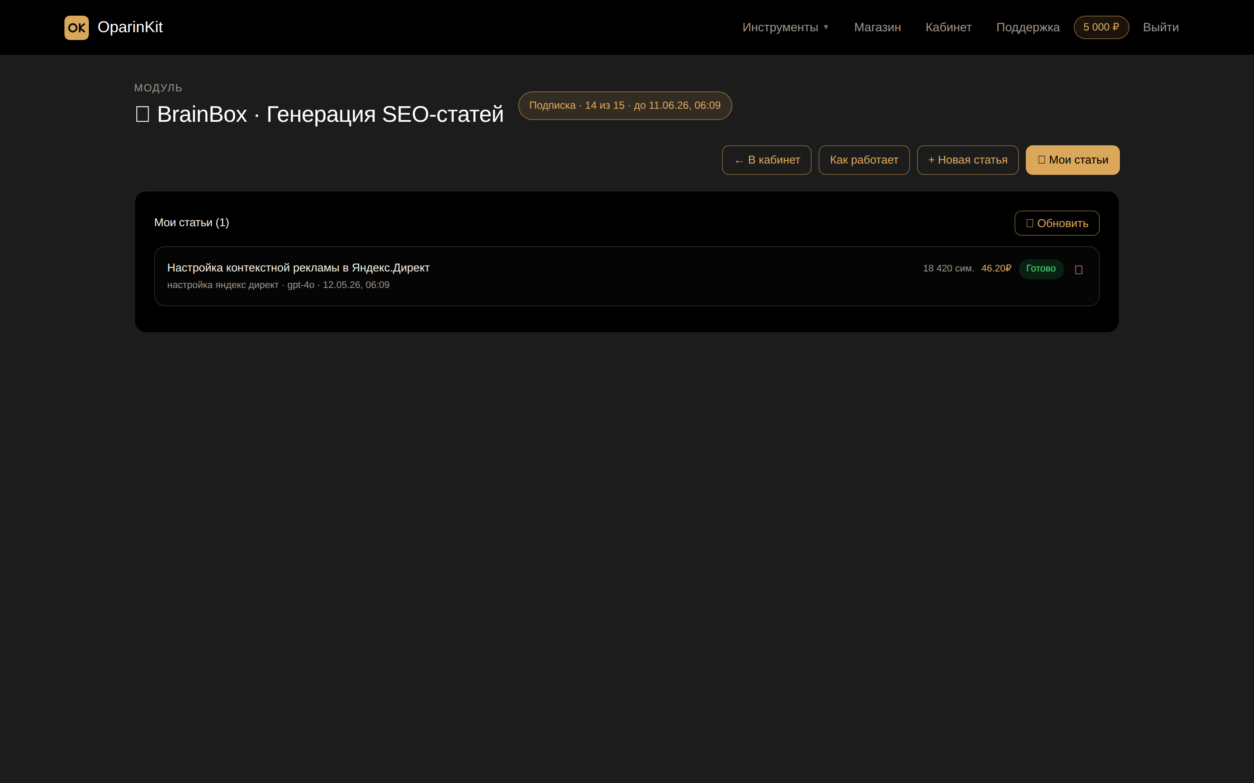This screenshot has height=783, width=1254.
Task: Click the subscription status badge
Action: [625, 106]
